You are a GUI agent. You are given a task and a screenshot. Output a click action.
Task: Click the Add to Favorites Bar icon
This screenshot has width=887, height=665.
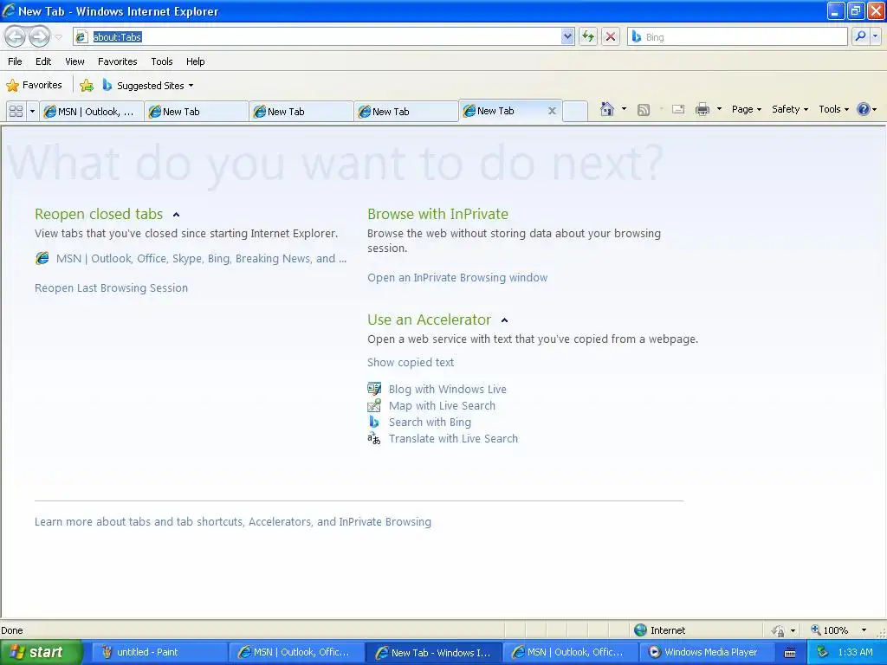pyautogui.click(x=87, y=86)
